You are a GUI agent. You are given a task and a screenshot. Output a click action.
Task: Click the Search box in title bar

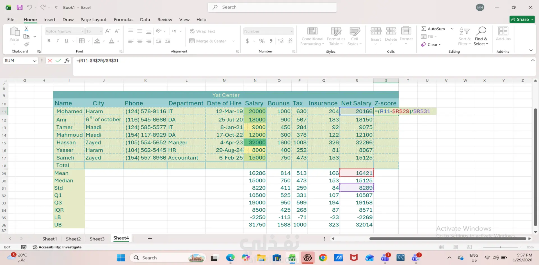[x=272, y=7]
